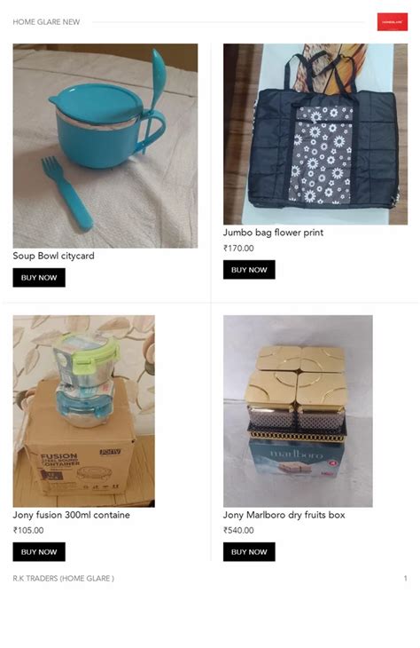Open the Jumbo bag flower print photo
The width and height of the screenshot is (420, 648).
(315, 134)
